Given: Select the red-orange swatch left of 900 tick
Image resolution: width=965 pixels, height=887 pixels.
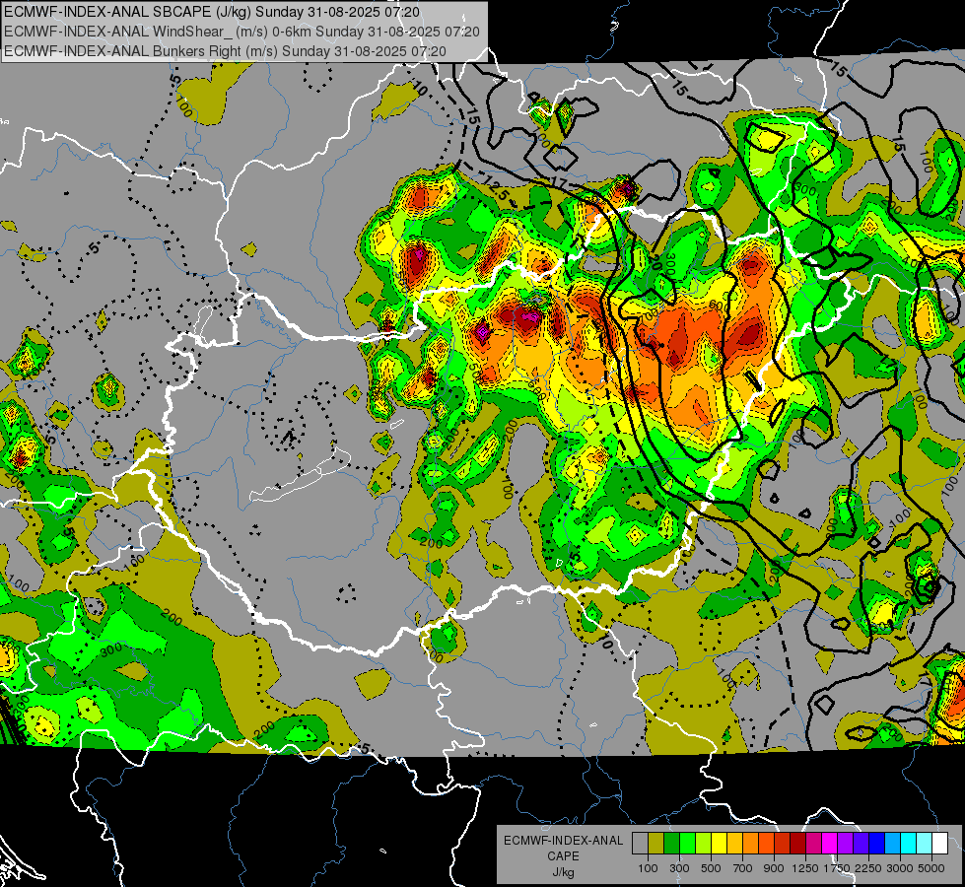Looking at the screenshot, I should [x=766, y=843].
